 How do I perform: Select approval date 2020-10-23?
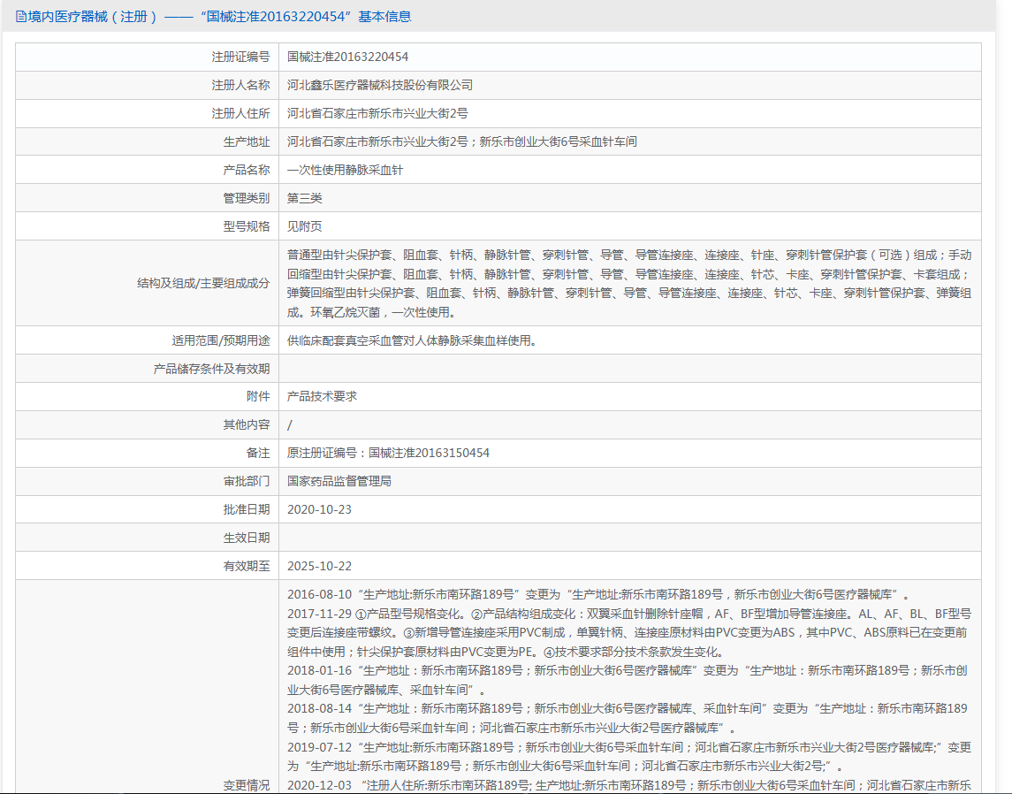click(319, 509)
